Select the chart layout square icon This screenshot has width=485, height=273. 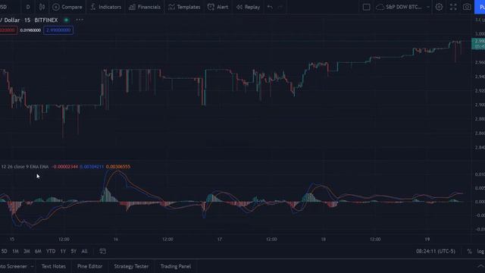[366, 7]
